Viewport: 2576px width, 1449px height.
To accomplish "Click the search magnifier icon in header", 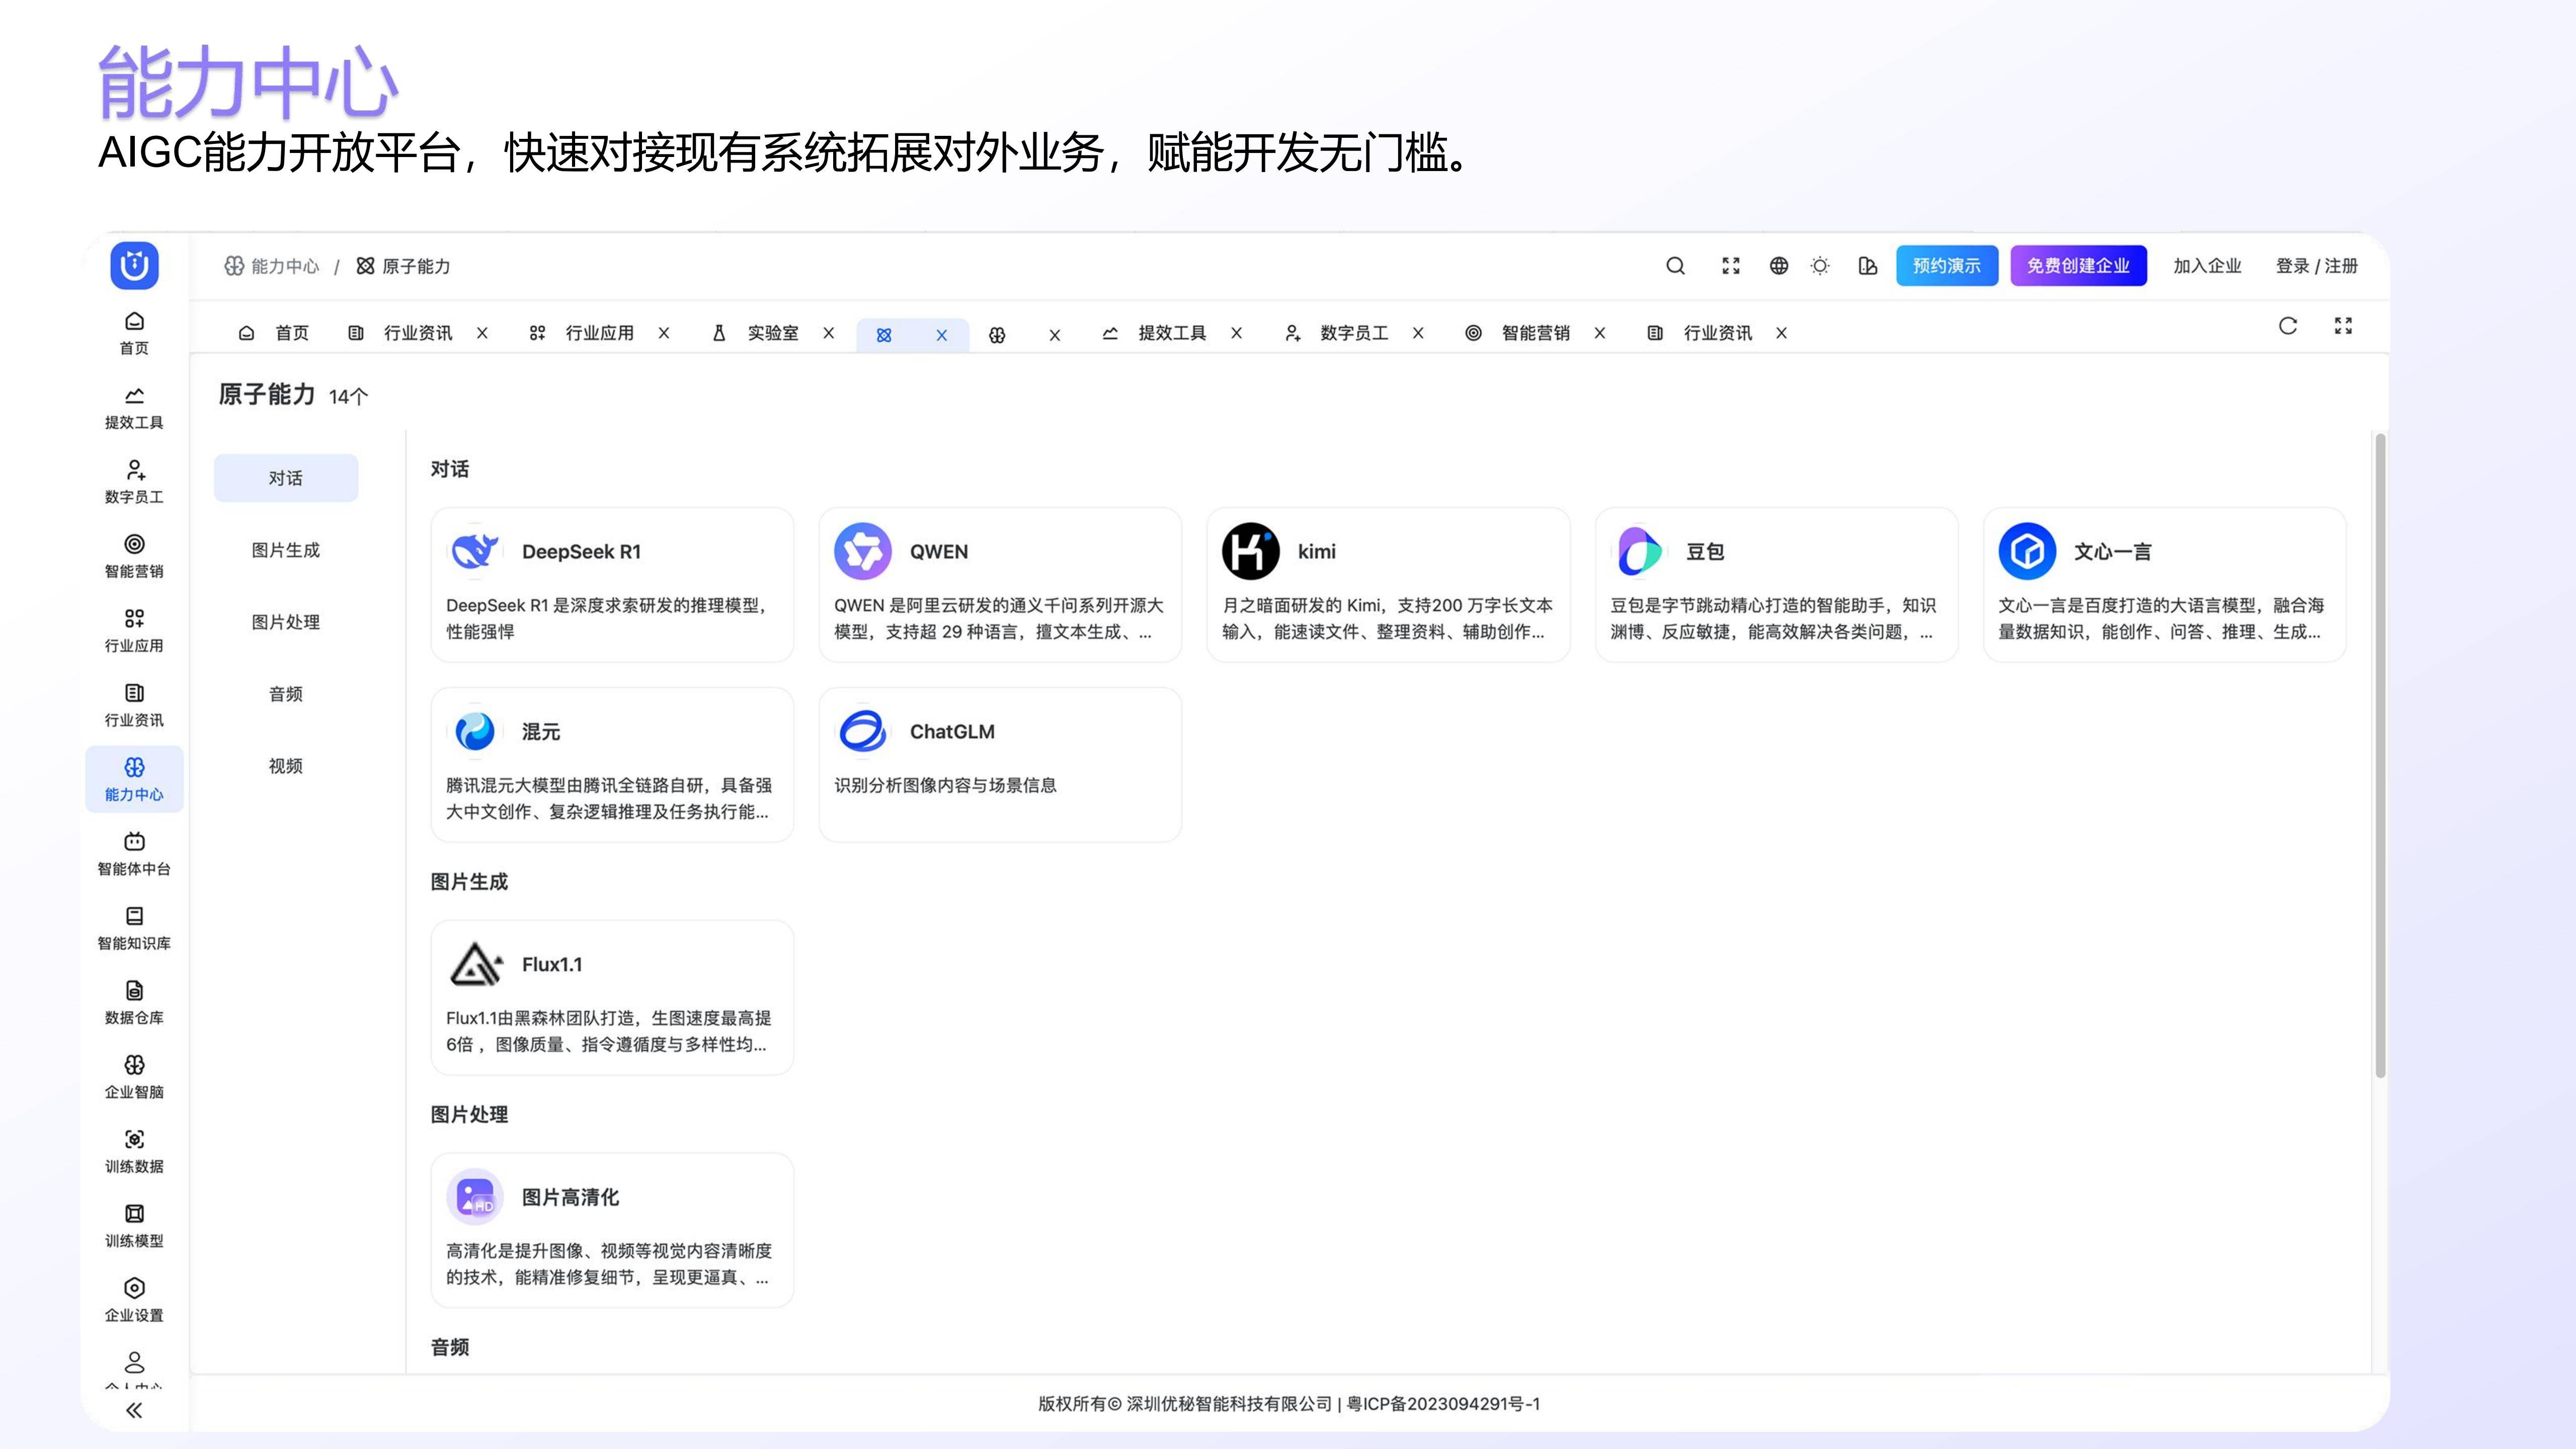I will tap(1675, 266).
